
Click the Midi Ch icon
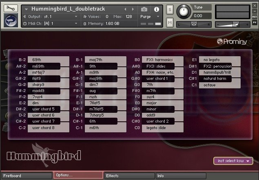coord(25,24)
